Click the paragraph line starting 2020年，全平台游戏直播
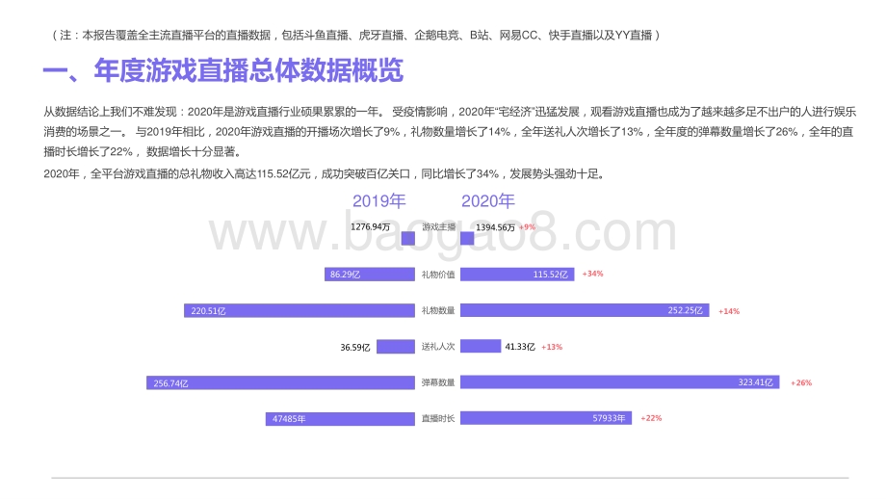This screenshot has height=499, width=886. pos(326,173)
